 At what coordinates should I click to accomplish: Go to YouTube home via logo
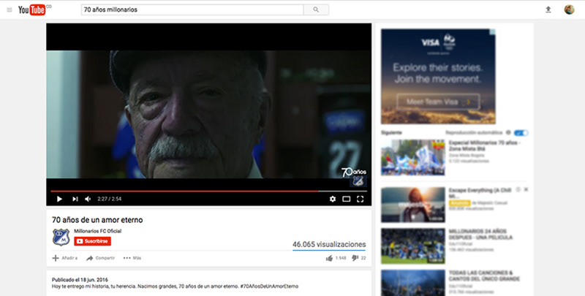[x=32, y=10]
